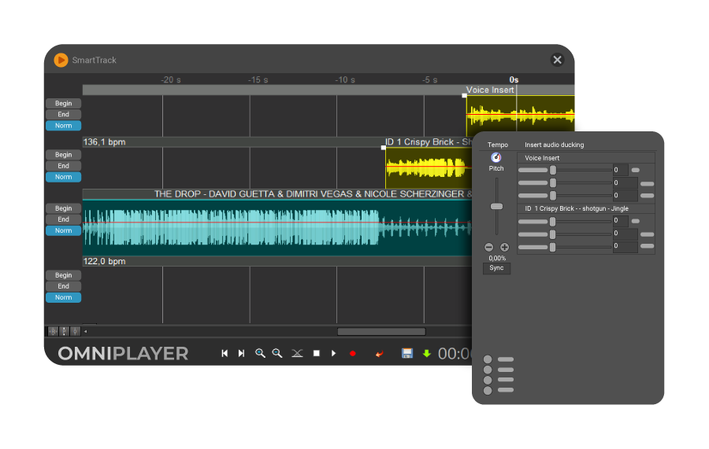Image resolution: width=709 pixels, height=449 pixels.
Task: Click Begin on the Voice Insert track
Action: [x=63, y=103]
